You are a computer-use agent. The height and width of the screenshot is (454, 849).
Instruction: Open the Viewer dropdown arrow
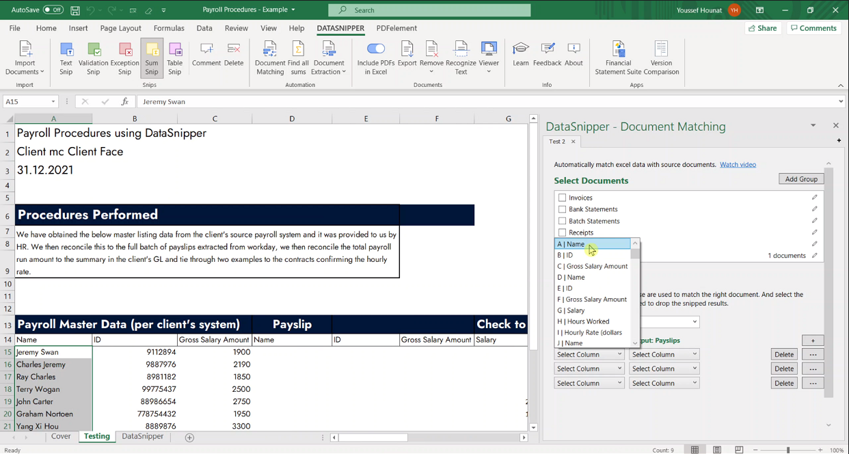click(x=489, y=72)
